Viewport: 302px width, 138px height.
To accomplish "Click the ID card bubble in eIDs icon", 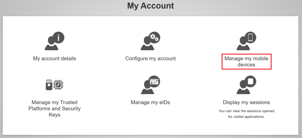I will pos(154,81).
